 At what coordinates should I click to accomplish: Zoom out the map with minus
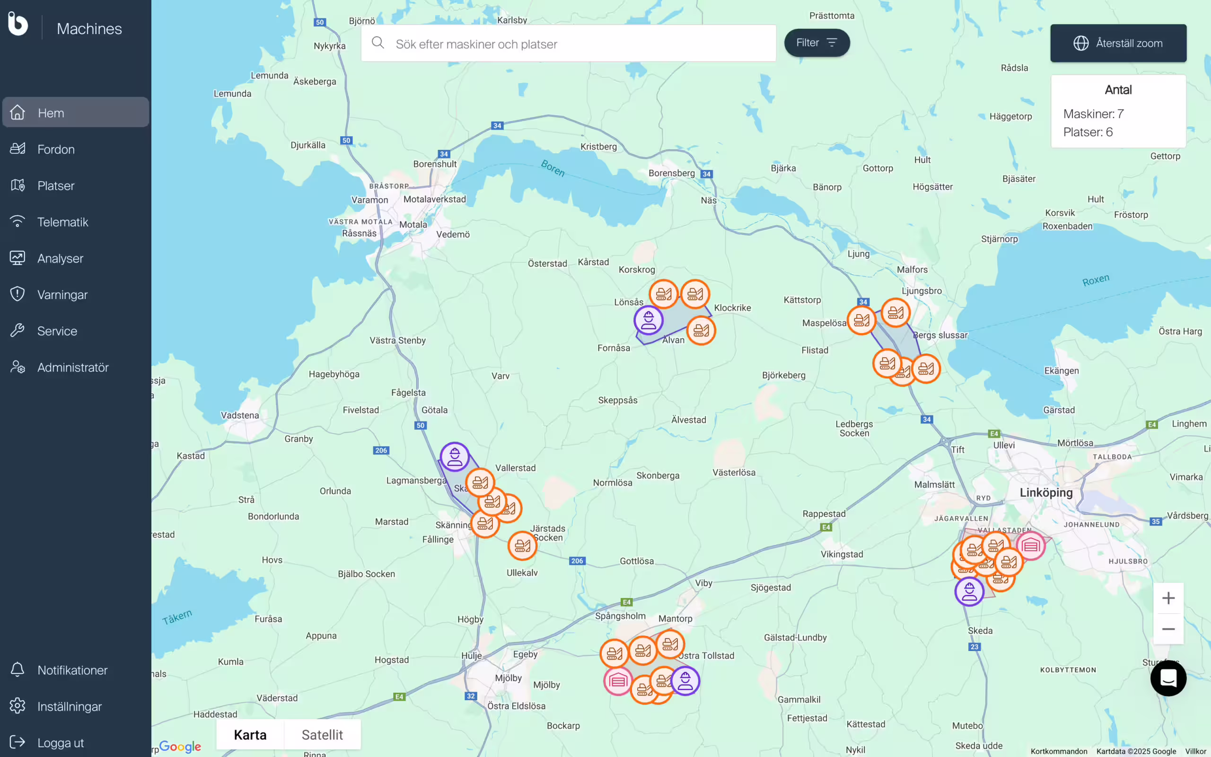(1168, 629)
